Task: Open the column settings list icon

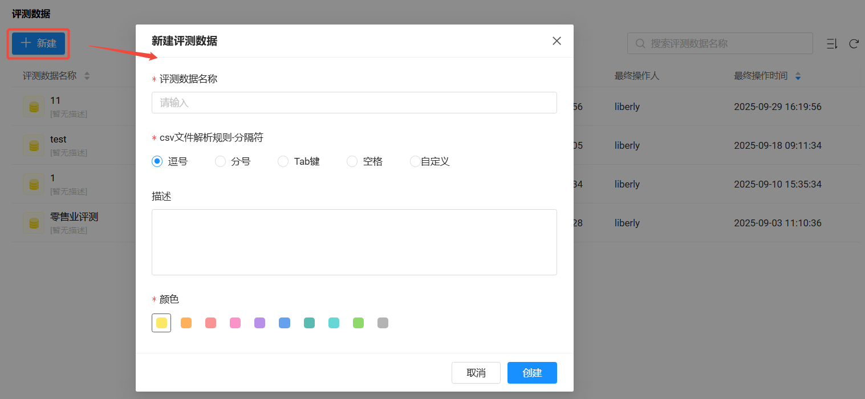Action: point(832,44)
